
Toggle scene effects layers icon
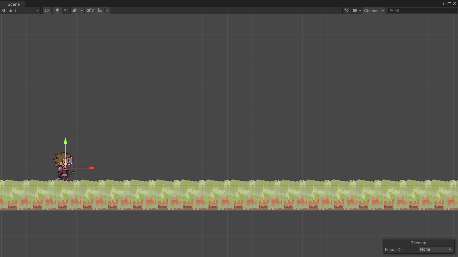coord(75,10)
